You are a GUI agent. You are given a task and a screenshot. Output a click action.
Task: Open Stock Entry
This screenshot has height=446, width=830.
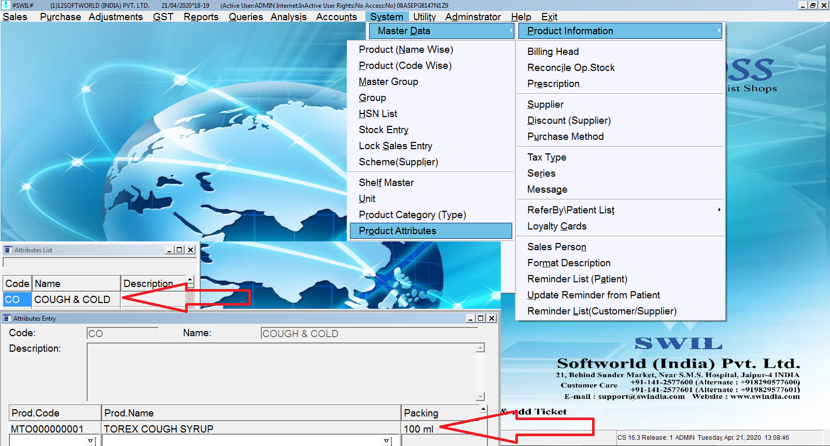point(384,130)
